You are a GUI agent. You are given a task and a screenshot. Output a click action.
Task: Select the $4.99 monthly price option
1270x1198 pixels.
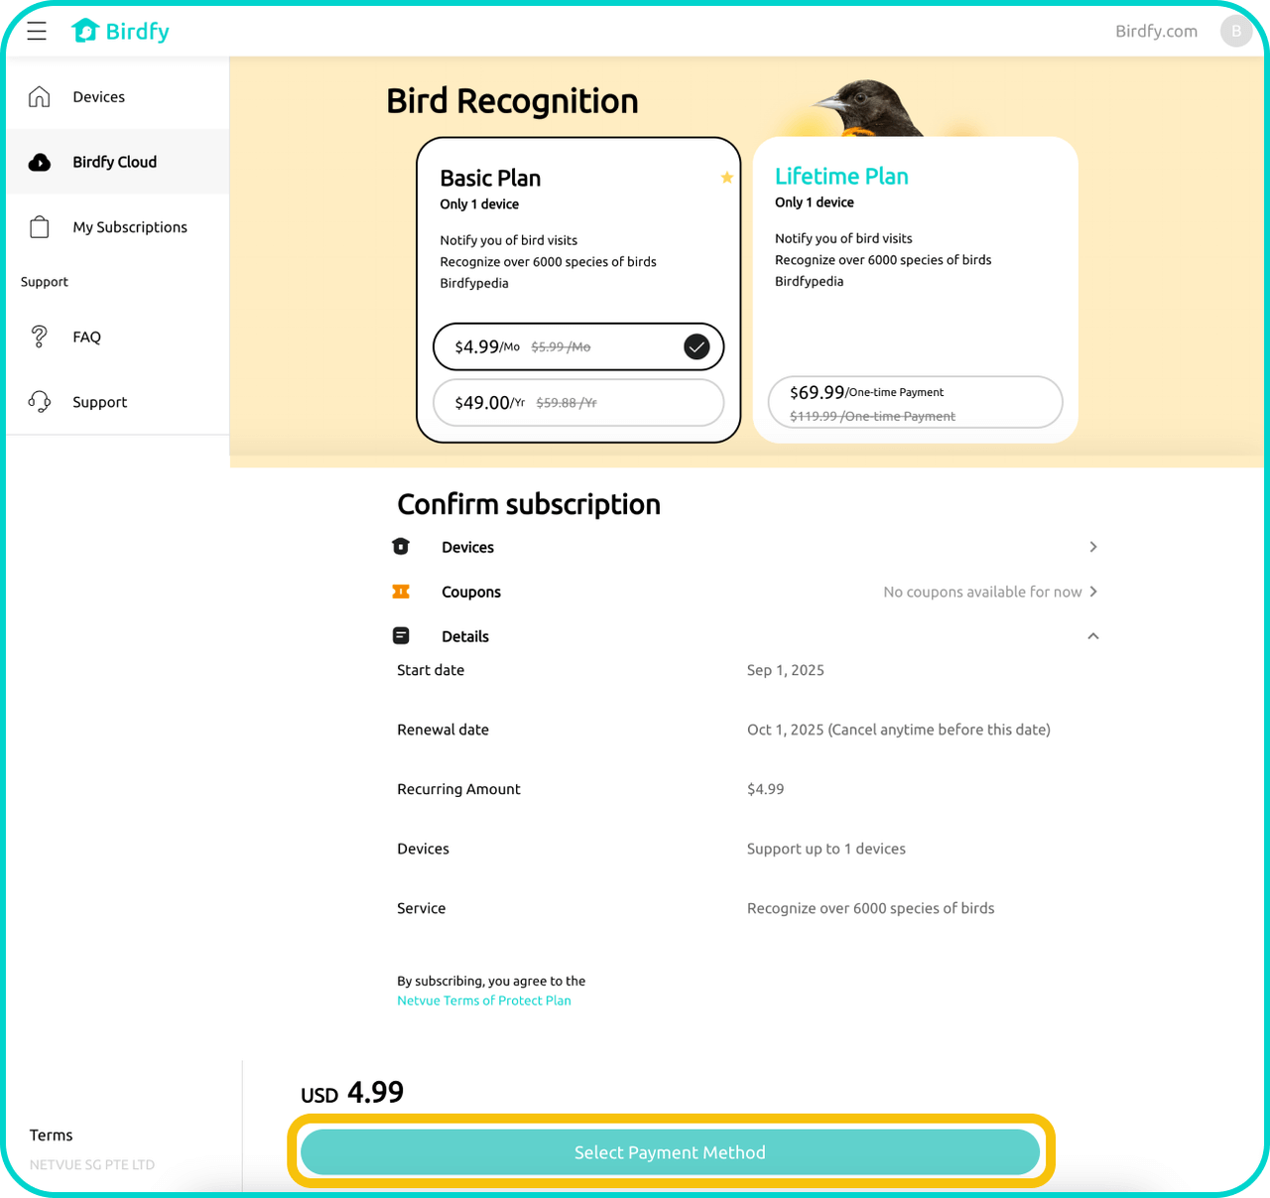(578, 346)
